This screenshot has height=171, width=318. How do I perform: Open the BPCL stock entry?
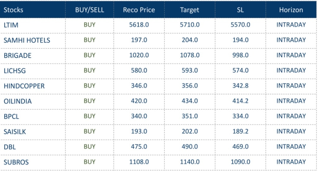pos(11,116)
